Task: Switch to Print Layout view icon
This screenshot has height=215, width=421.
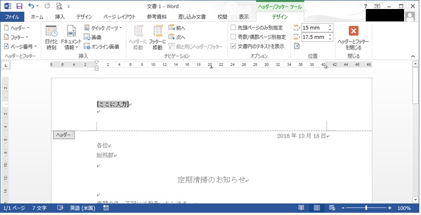Action: [317, 208]
